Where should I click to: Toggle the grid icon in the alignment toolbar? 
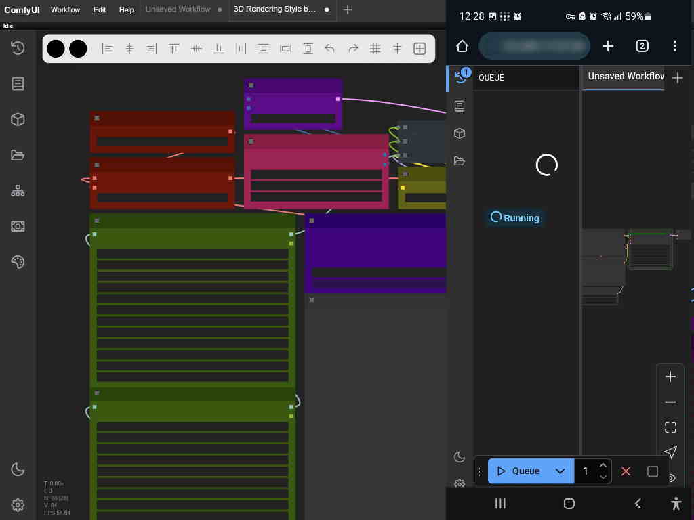pyautogui.click(x=375, y=49)
